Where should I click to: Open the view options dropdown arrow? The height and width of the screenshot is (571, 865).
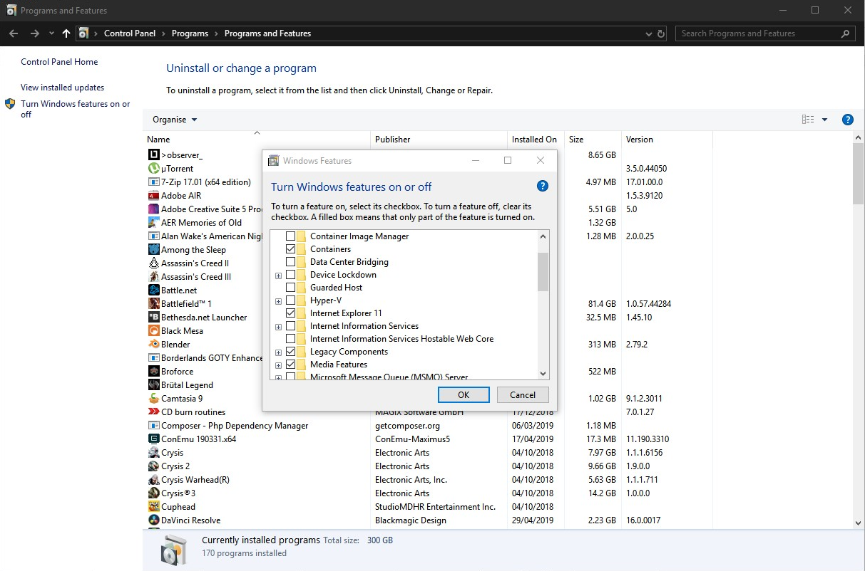[825, 120]
